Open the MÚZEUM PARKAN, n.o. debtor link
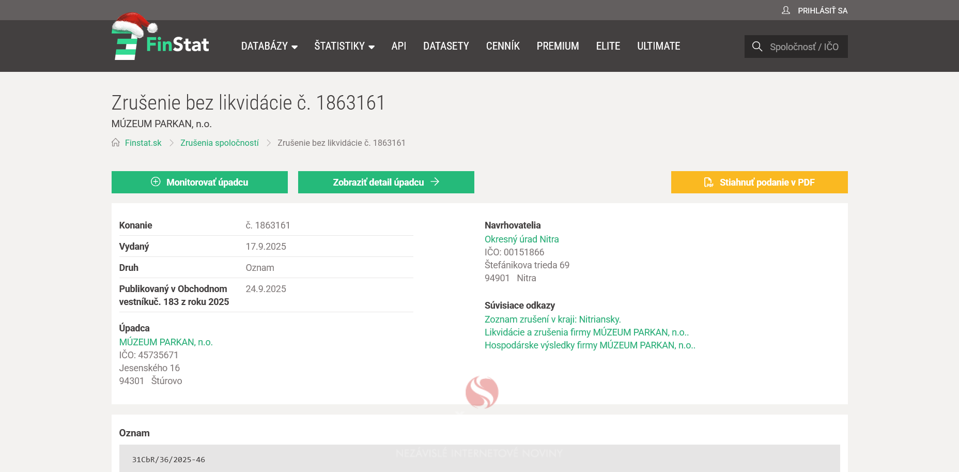959x472 pixels. tap(166, 342)
